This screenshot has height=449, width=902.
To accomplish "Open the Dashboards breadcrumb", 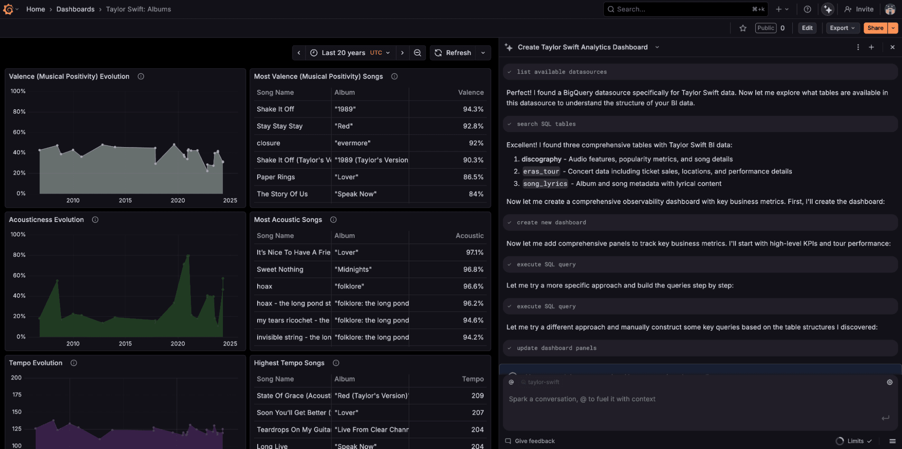I will [x=75, y=9].
